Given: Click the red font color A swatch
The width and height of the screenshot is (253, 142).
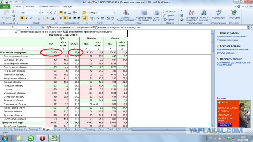Looking at the screenshot, I should [53, 18].
